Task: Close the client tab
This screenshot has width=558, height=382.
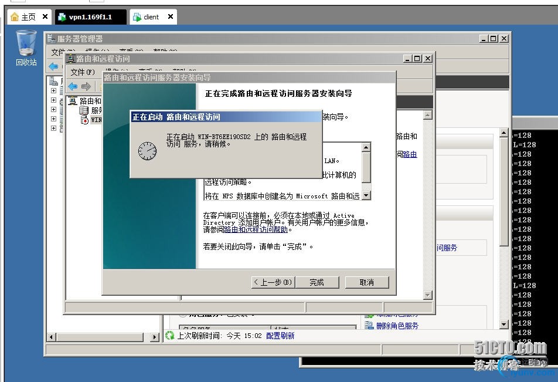Action: tap(171, 16)
